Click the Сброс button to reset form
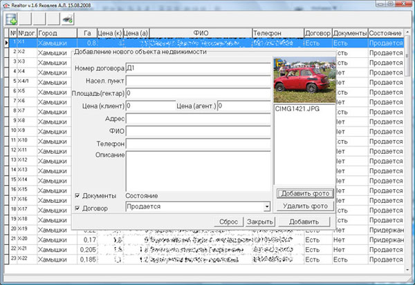415x285 pixels. (x=229, y=222)
